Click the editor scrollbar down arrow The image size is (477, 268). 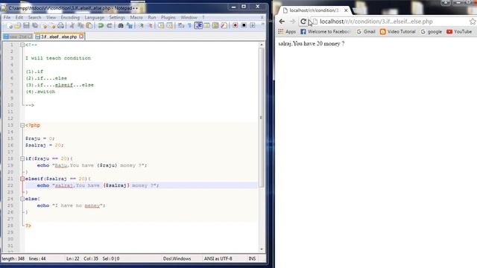pos(262,249)
